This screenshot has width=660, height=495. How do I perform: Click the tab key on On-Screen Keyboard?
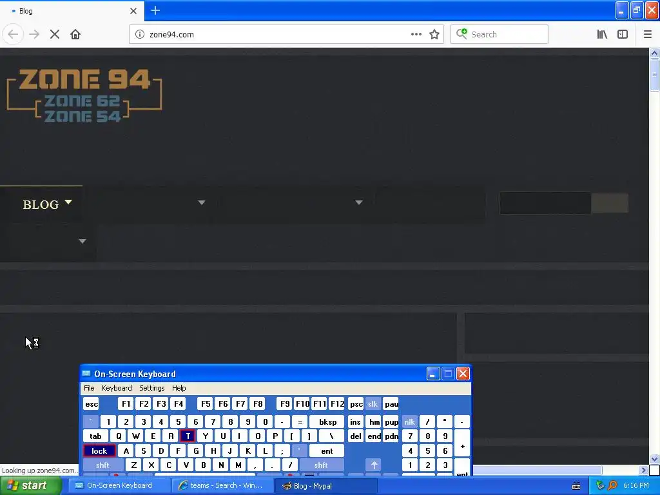point(95,436)
